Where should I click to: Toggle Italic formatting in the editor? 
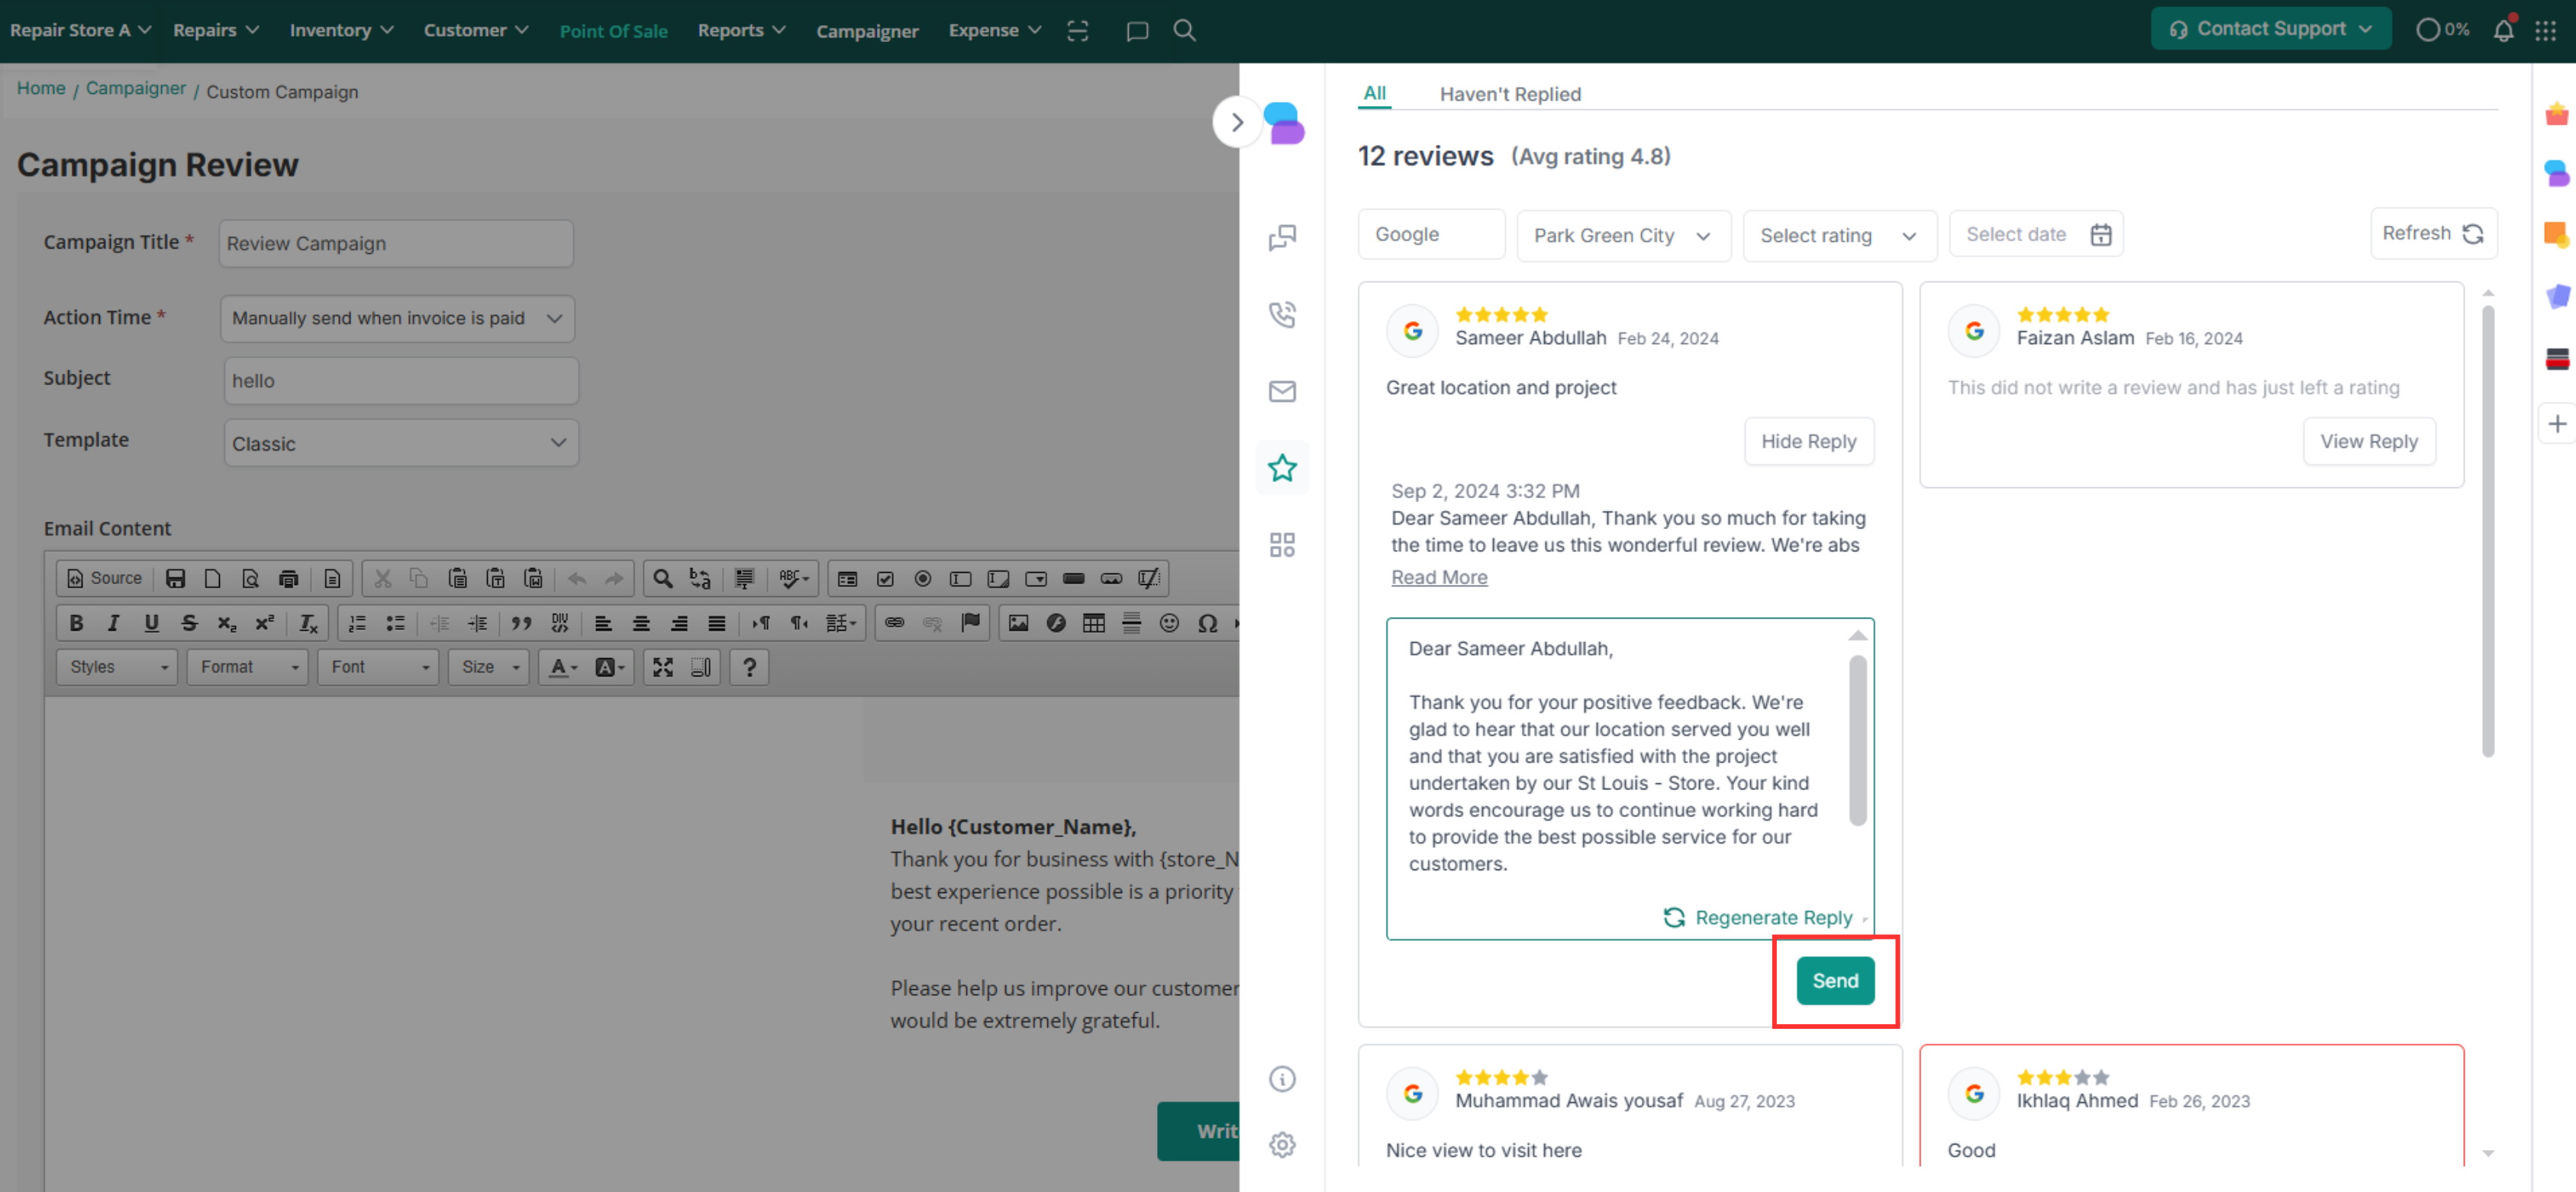tap(113, 624)
